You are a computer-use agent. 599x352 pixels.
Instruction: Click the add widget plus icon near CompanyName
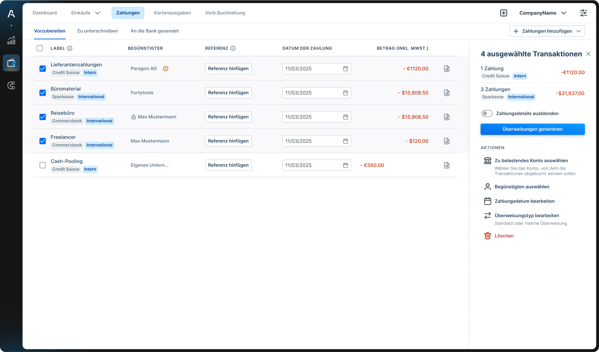504,13
